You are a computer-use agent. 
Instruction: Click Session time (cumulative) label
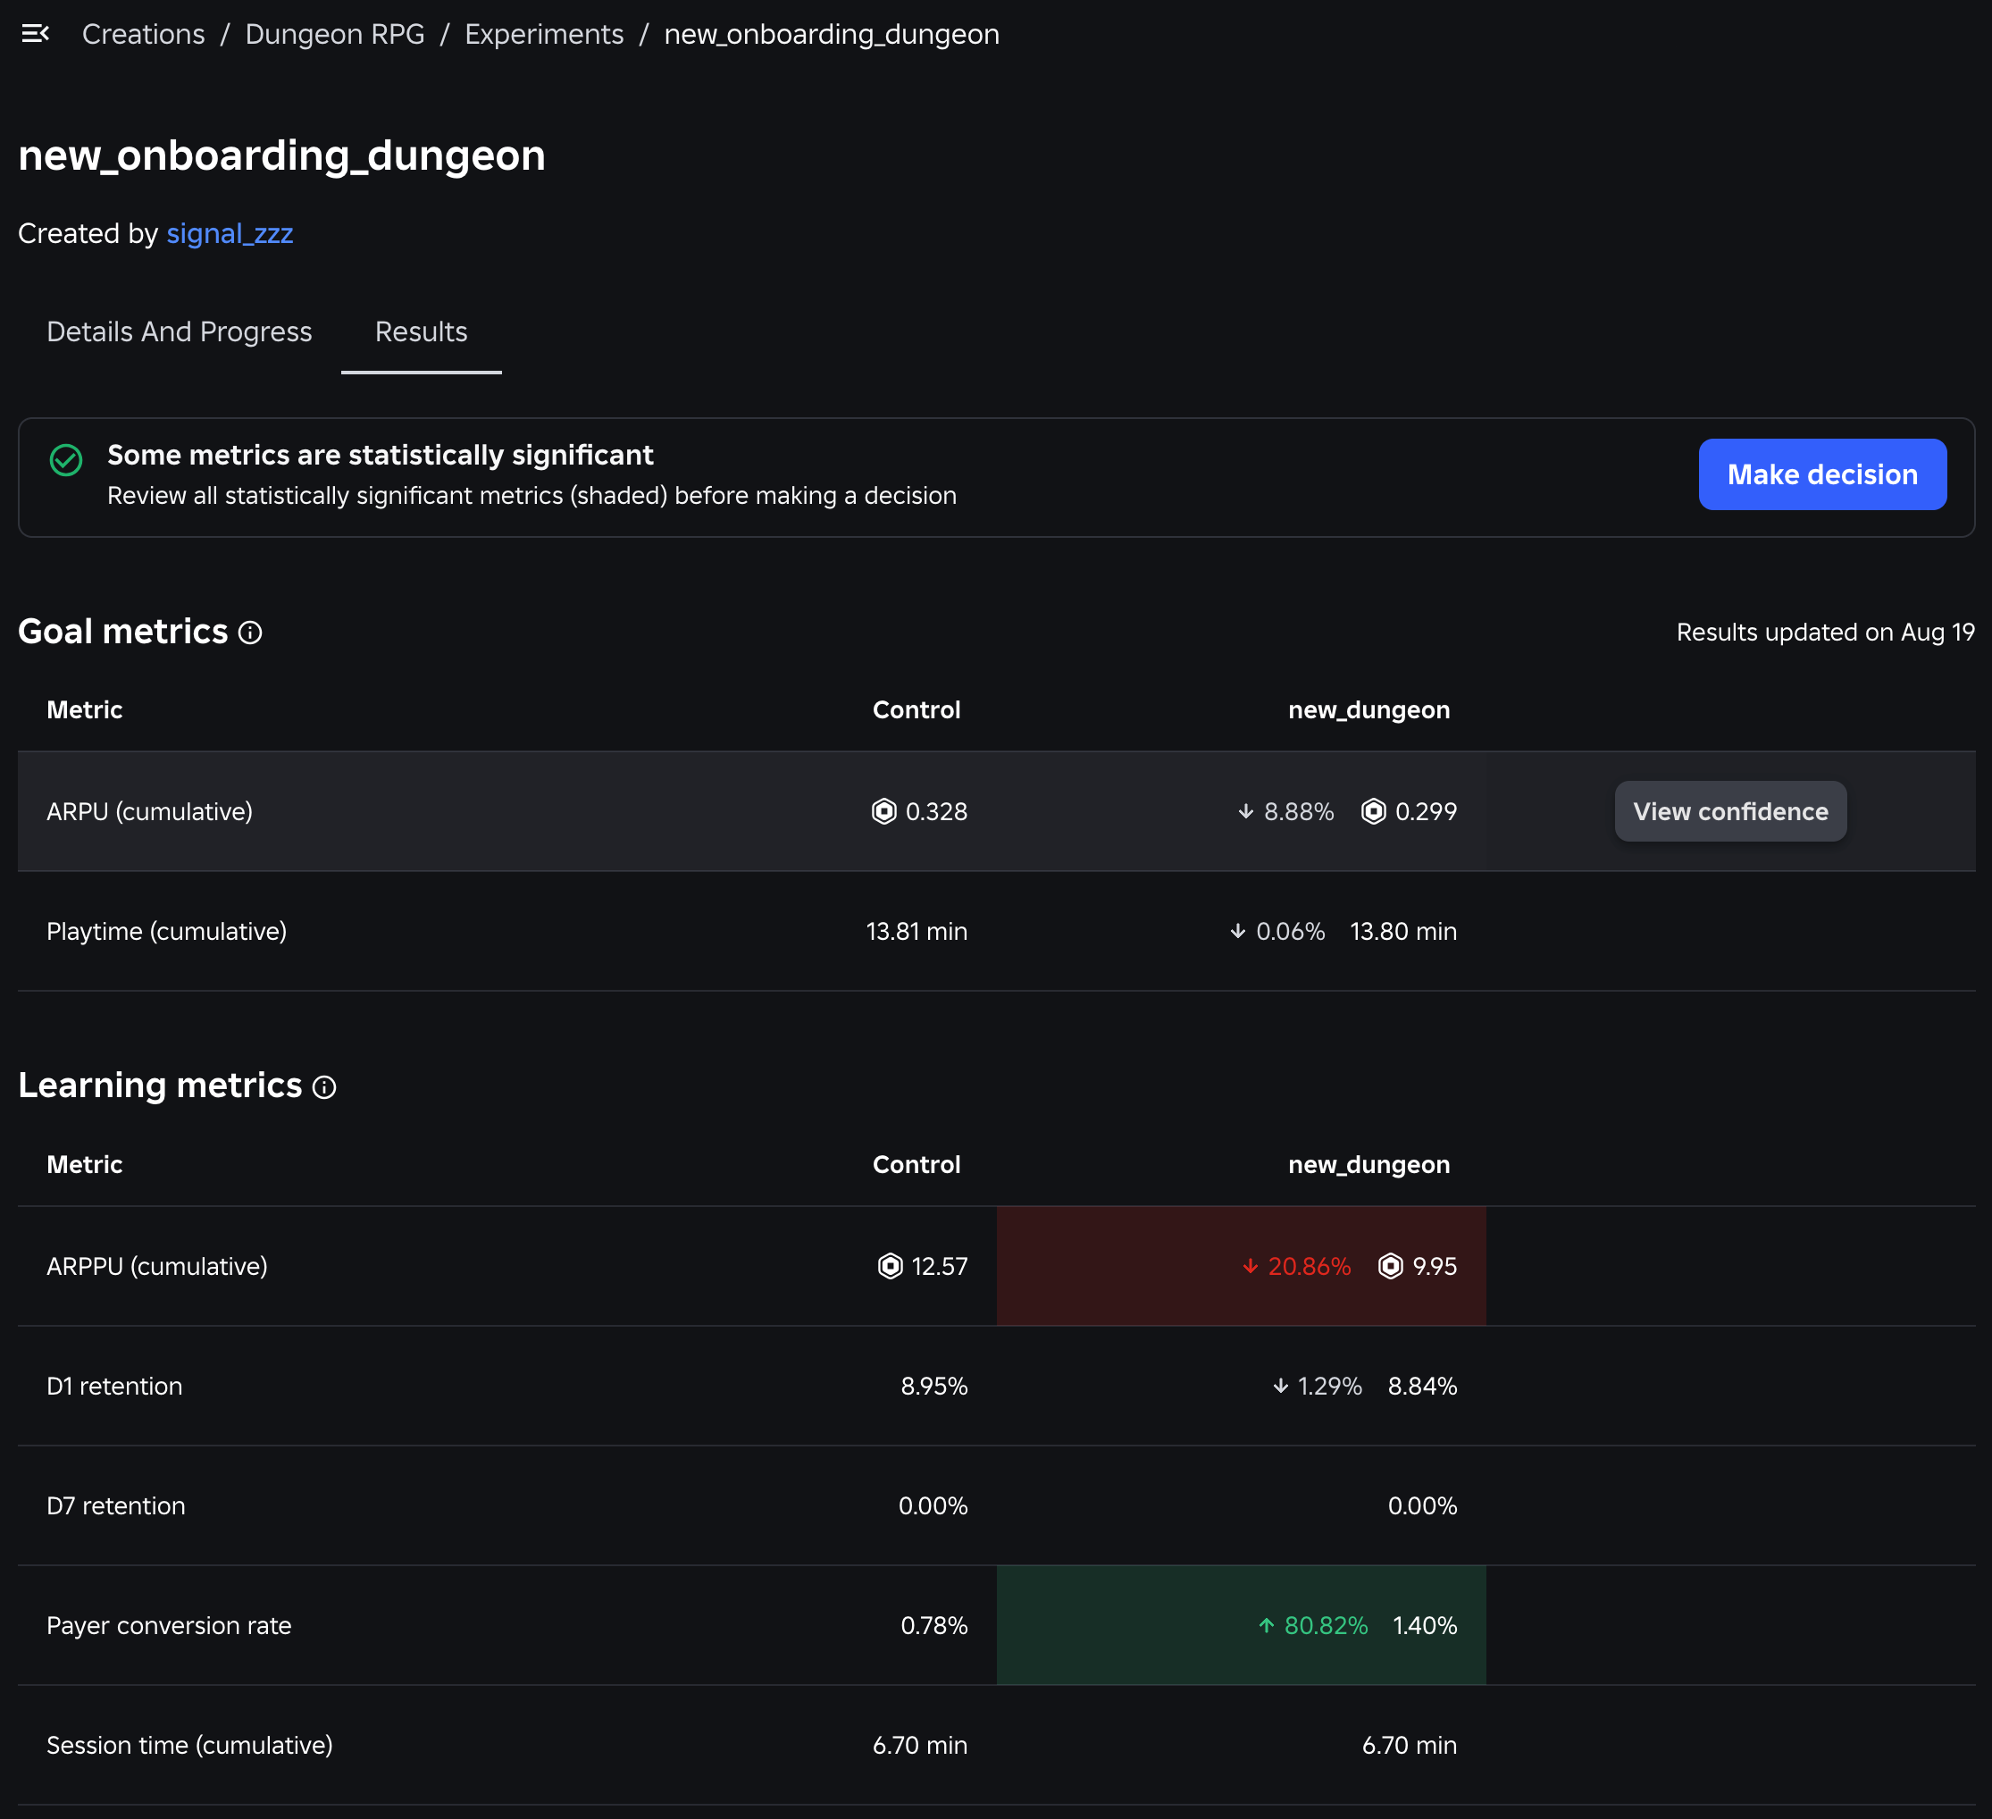click(x=189, y=1745)
